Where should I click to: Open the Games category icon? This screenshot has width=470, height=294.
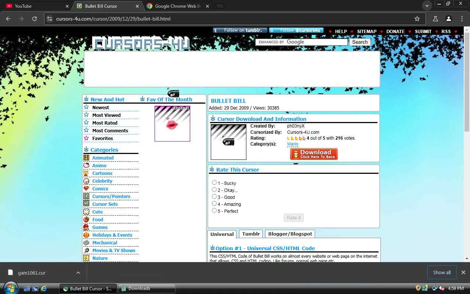point(86,227)
